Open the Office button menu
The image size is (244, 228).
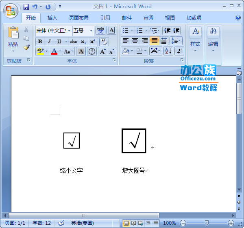pos(11,11)
